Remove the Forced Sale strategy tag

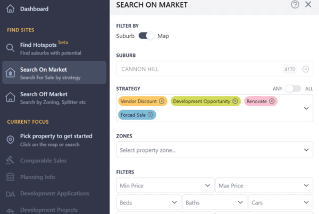click(x=150, y=115)
